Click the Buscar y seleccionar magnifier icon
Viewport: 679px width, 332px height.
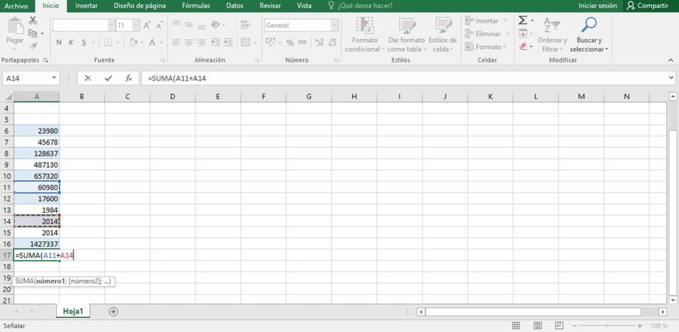pos(588,25)
